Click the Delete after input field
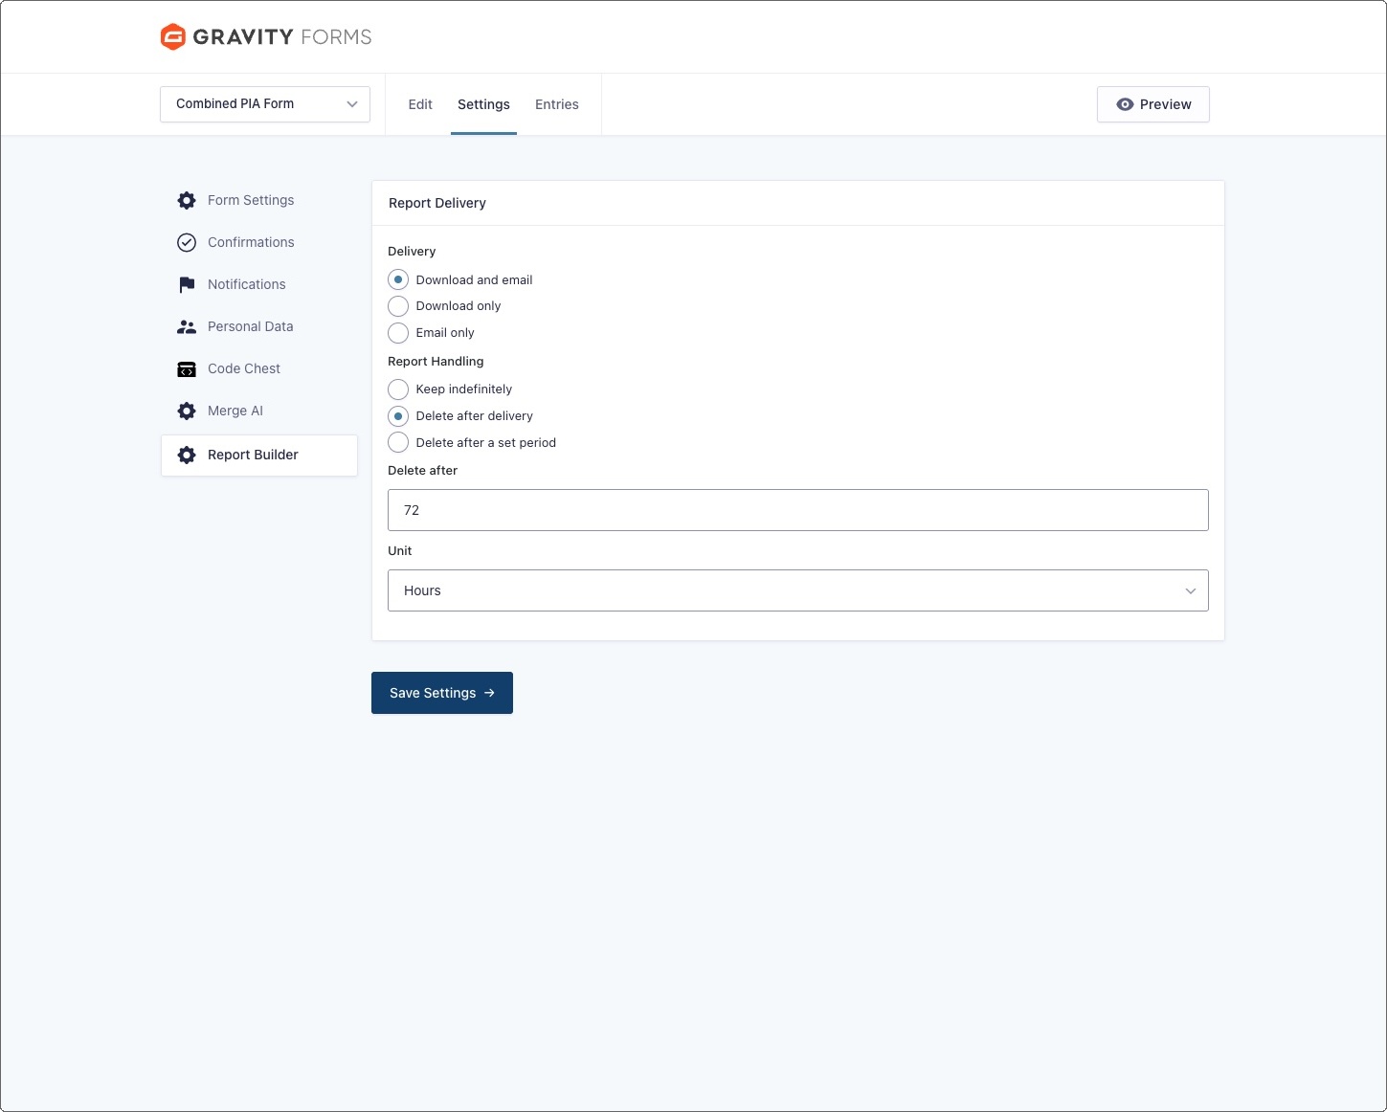This screenshot has height=1112, width=1387. 797,510
